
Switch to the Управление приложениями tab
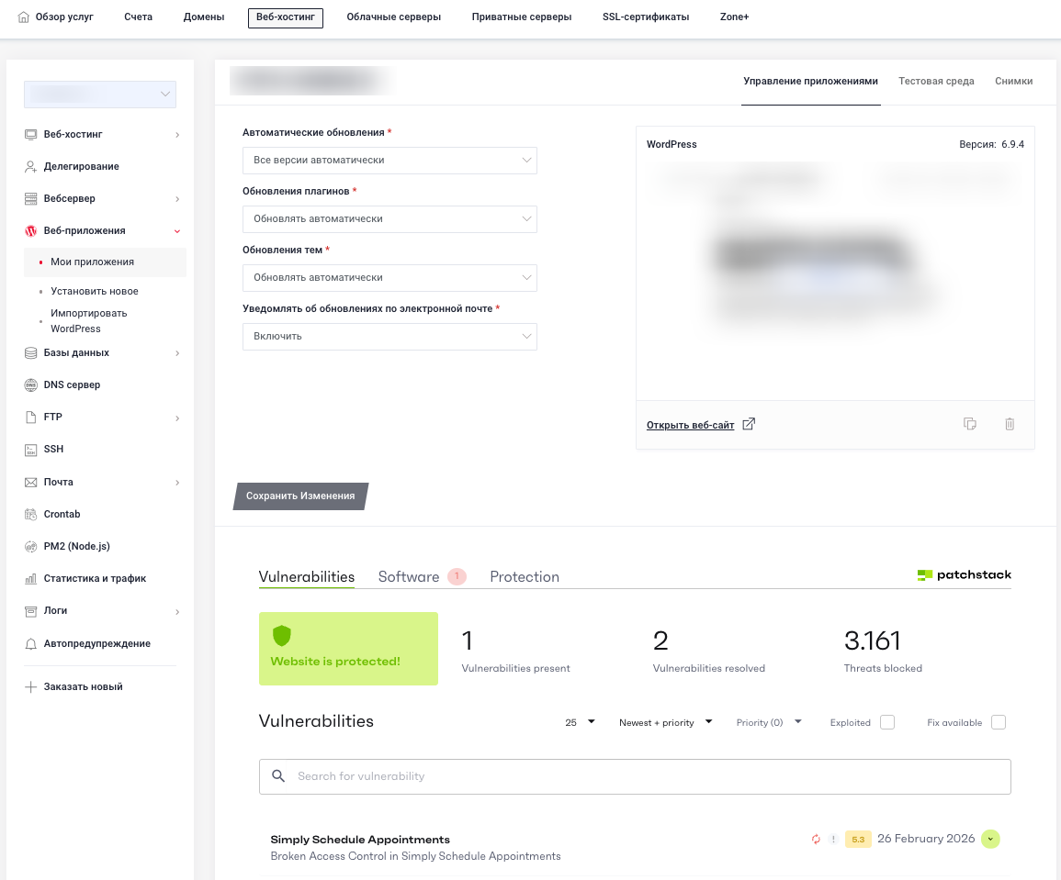[810, 81]
